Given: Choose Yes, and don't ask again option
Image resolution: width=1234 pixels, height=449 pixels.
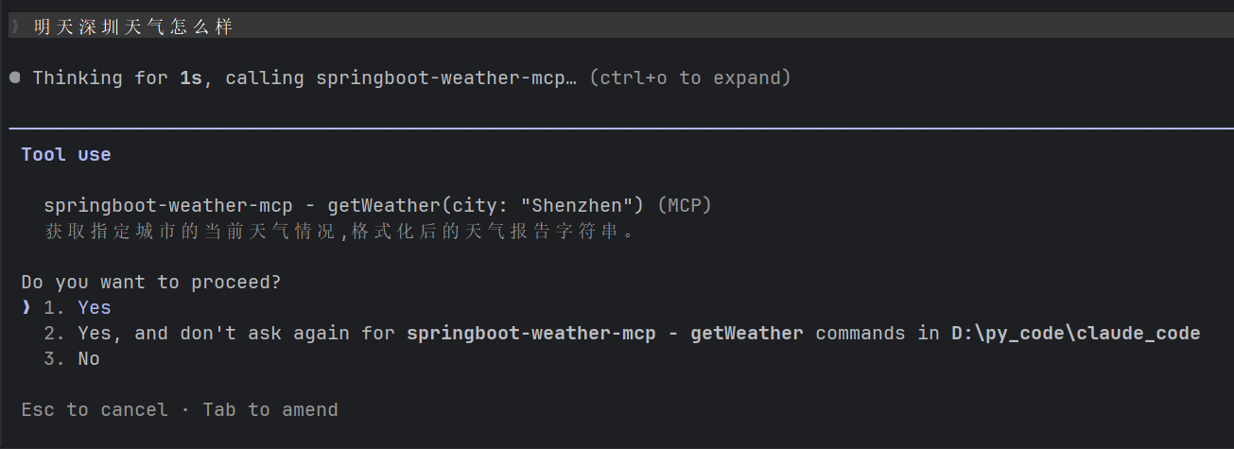Looking at the screenshot, I should click(622, 334).
